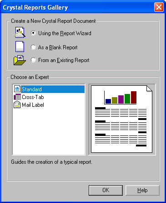This screenshot has width=166, height=203.
Task: Confirm the dialog with OK
Action: 106,190
